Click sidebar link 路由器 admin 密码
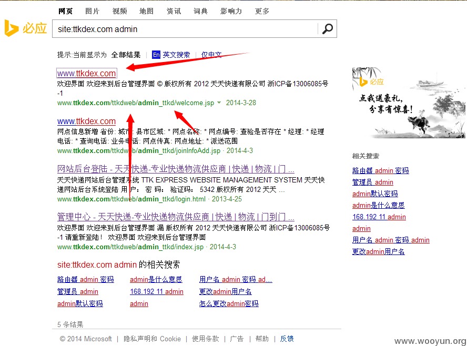The height and width of the screenshot is (346, 467). pyautogui.click(x=380, y=170)
